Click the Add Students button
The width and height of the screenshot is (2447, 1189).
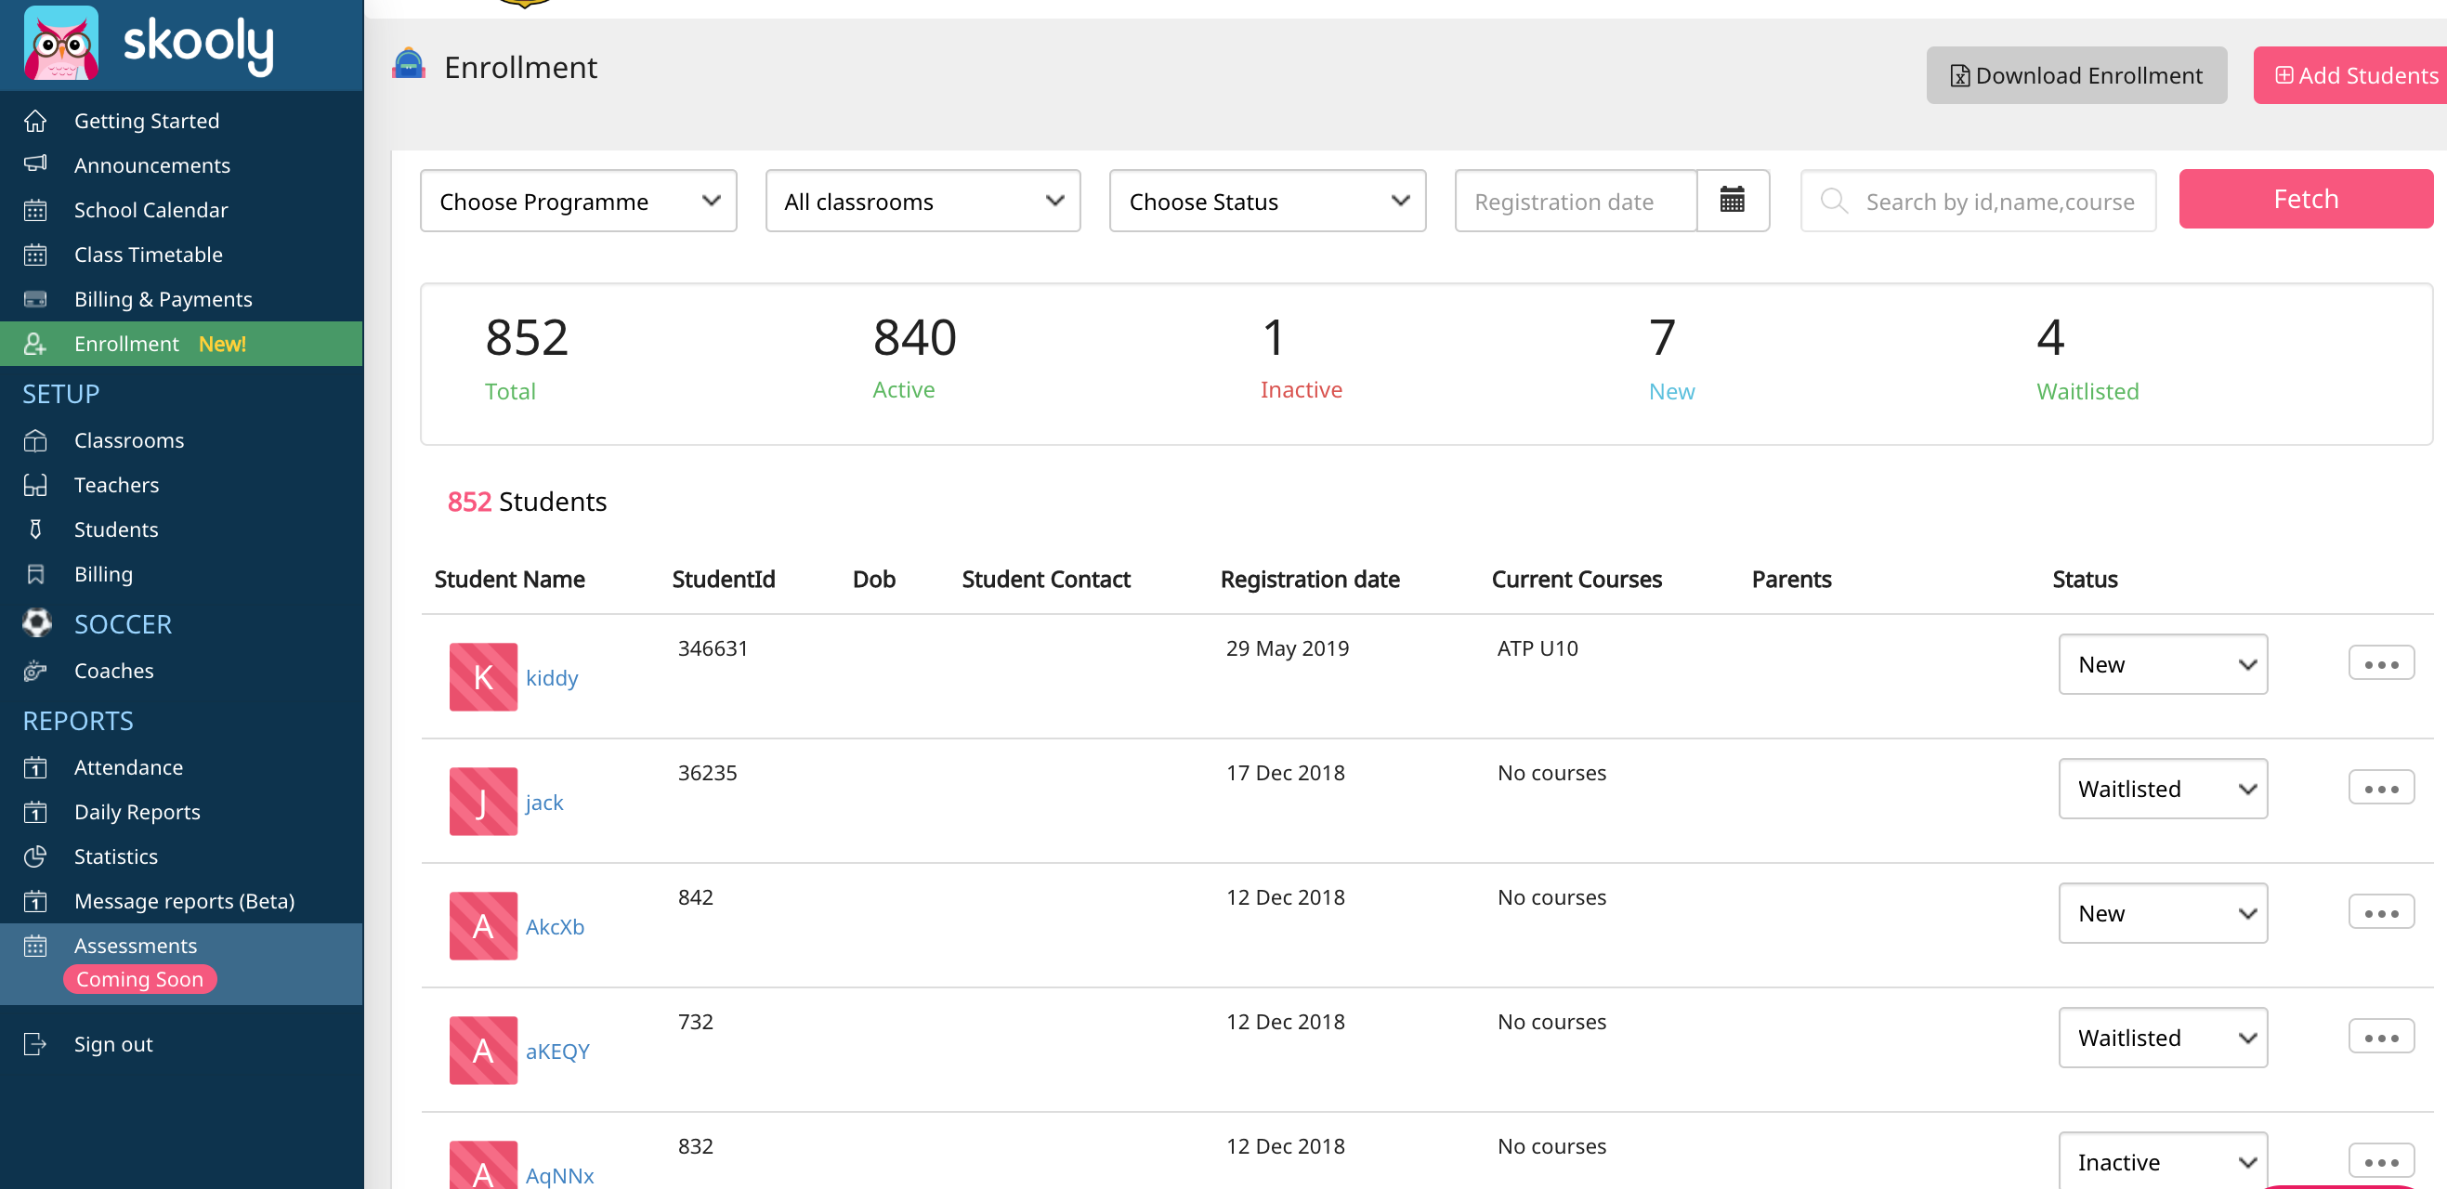click(x=2350, y=75)
